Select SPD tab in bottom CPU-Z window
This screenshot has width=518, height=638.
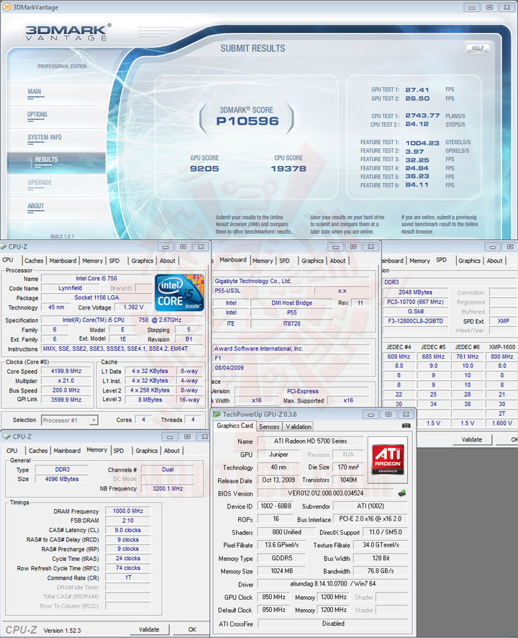coord(118,451)
